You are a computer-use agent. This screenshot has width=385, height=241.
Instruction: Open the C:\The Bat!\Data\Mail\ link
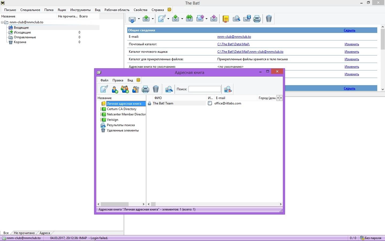pos(233,44)
